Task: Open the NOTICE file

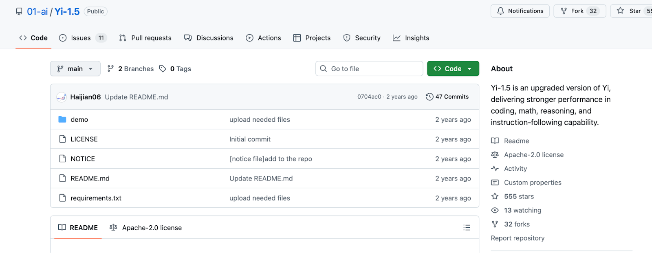Action: coord(83,158)
